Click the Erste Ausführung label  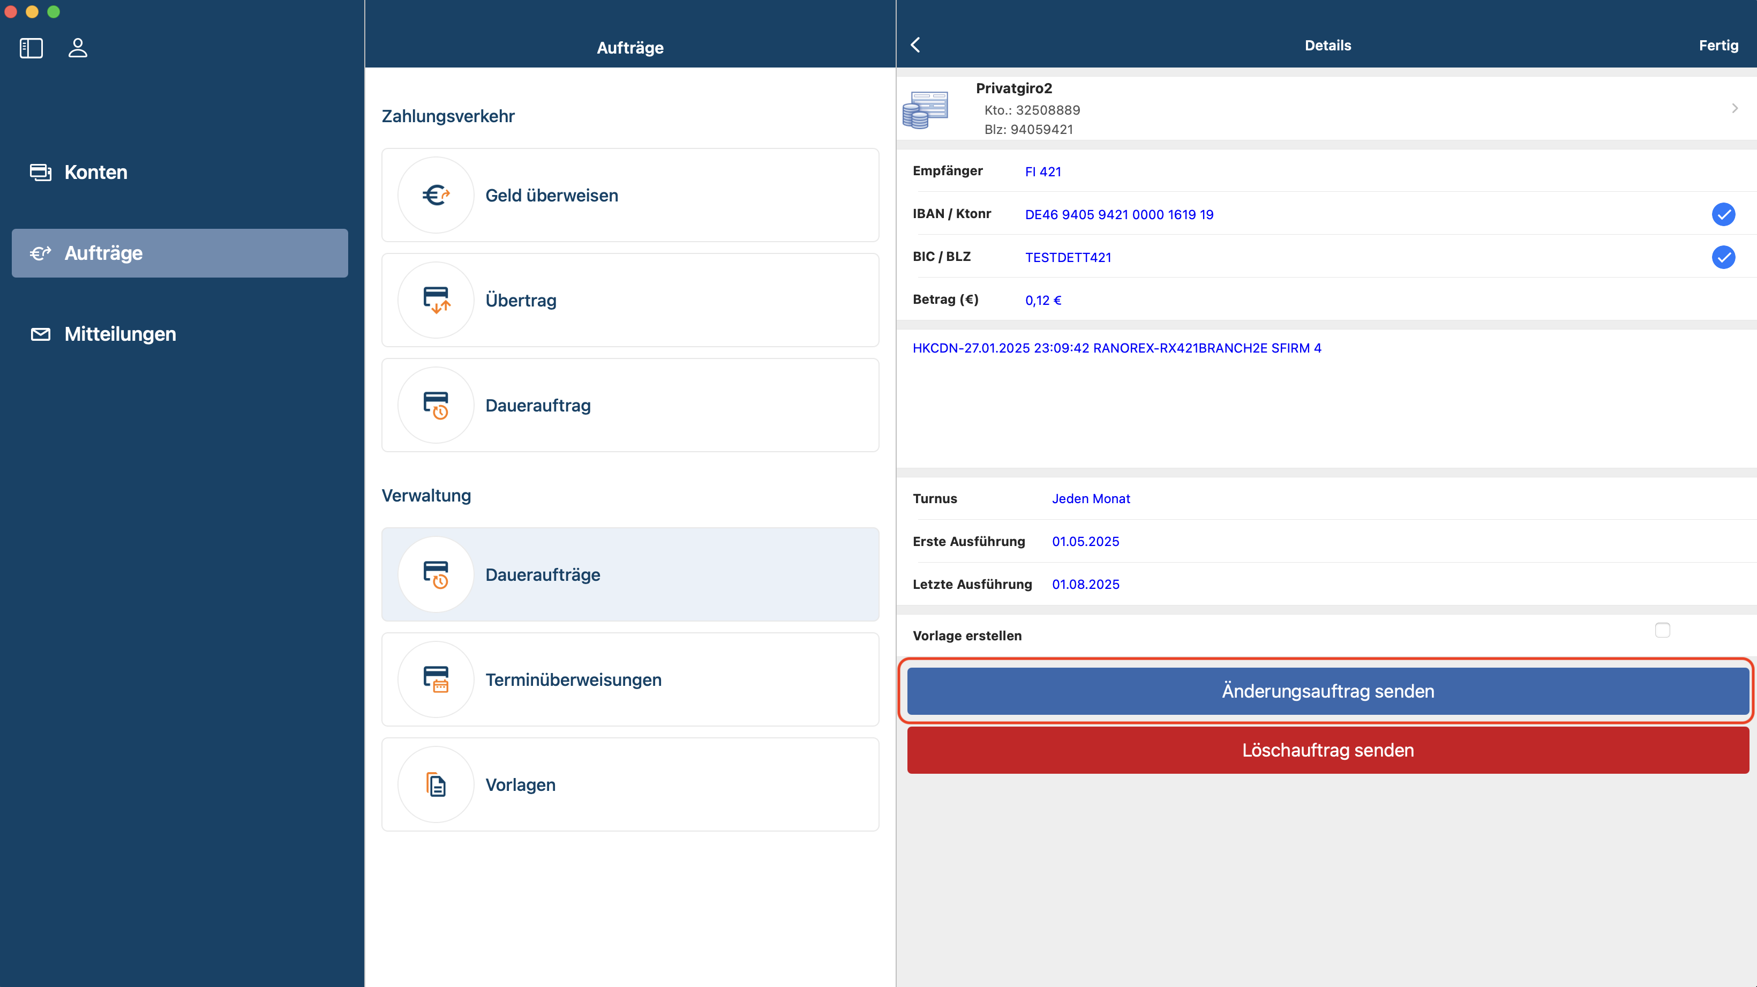968,542
